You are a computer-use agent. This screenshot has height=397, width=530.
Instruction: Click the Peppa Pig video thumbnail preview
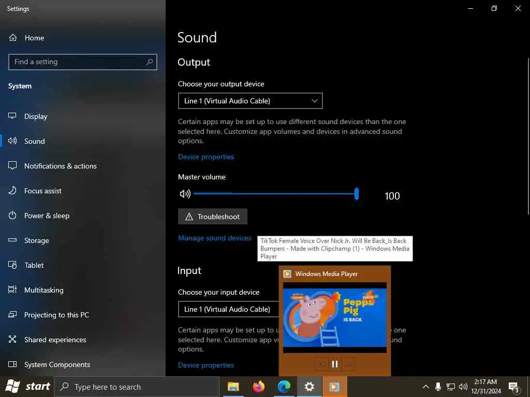pyautogui.click(x=335, y=318)
